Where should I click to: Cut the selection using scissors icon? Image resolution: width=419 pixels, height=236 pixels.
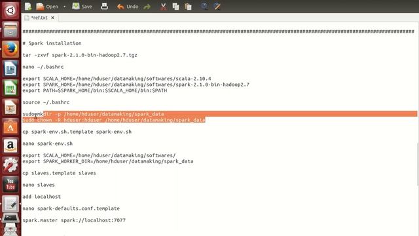(x=163, y=7)
